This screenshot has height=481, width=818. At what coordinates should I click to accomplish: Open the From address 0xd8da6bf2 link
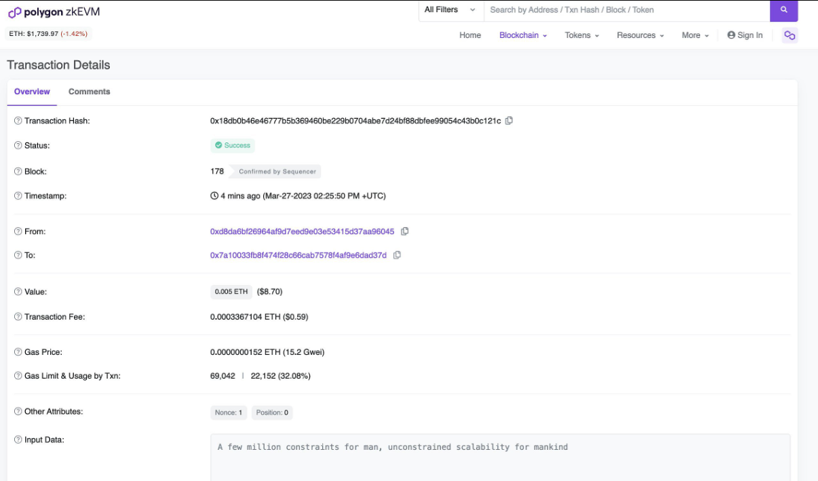click(302, 231)
